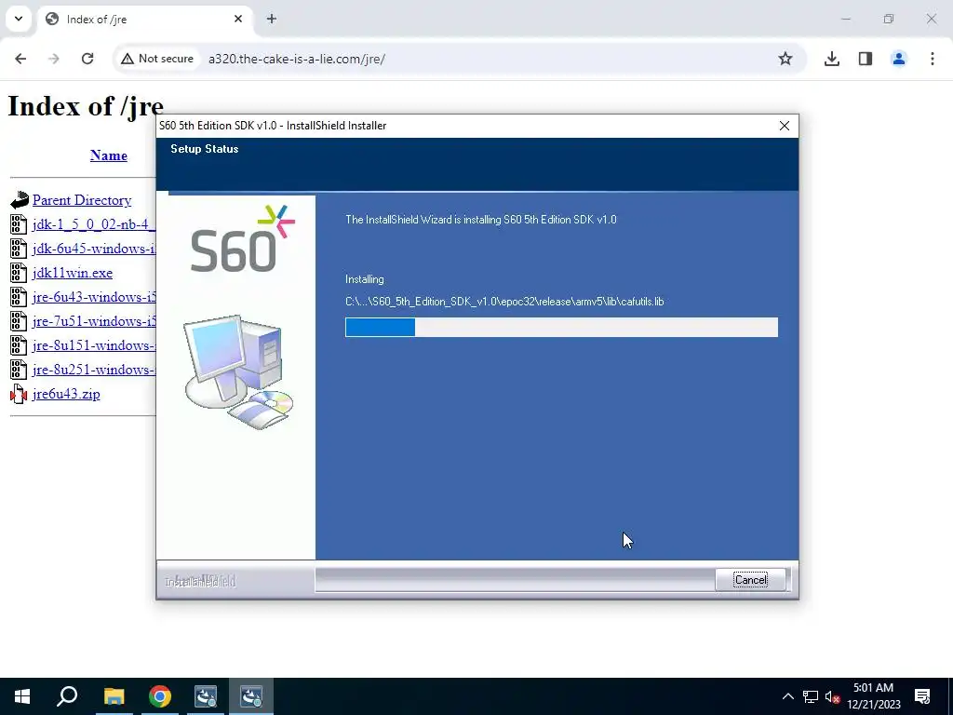Select first installer icon in taskbar
The image size is (953, 715).
click(206, 696)
